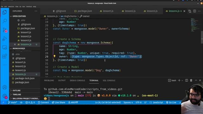Switch to the package.json editor tab
The height and width of the screenshot is (114, 203).
click(x=83, y=11)
